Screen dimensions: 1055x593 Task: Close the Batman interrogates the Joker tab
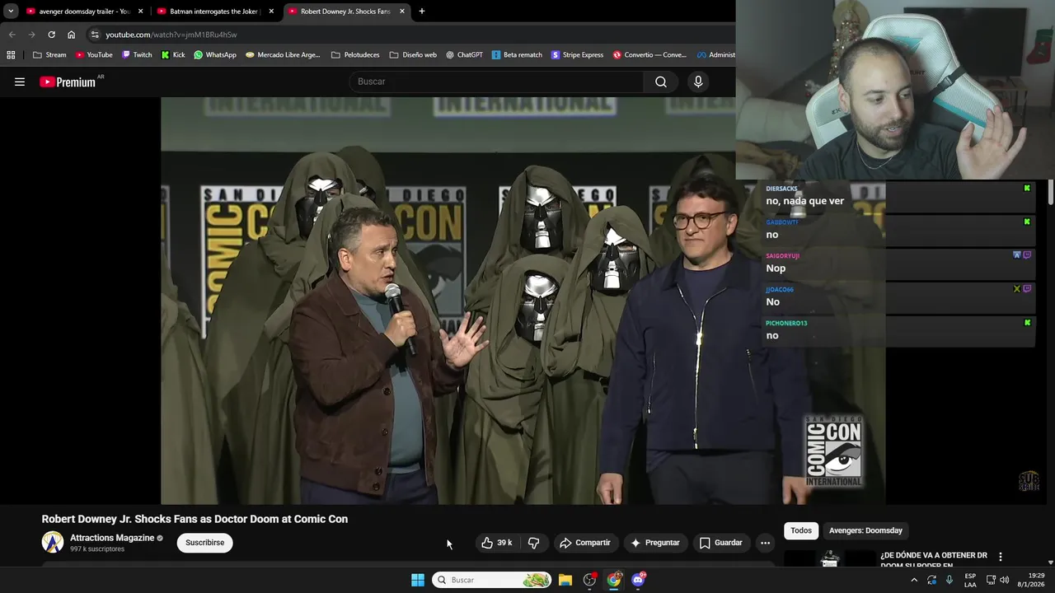point(271,12)
